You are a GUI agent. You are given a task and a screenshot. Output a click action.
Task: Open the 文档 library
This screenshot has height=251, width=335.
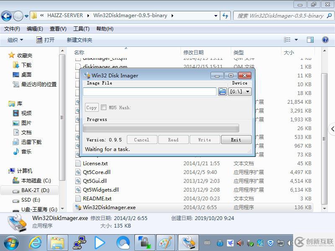(x=26, y=132)
